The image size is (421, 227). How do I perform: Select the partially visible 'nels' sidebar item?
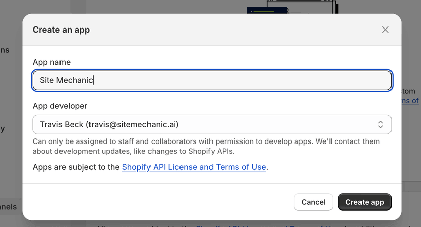[8, 207]
